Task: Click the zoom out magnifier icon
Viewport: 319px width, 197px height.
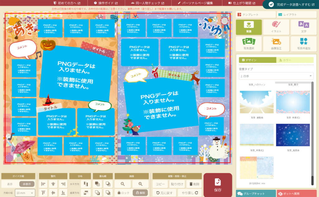Action: (122, 184)
